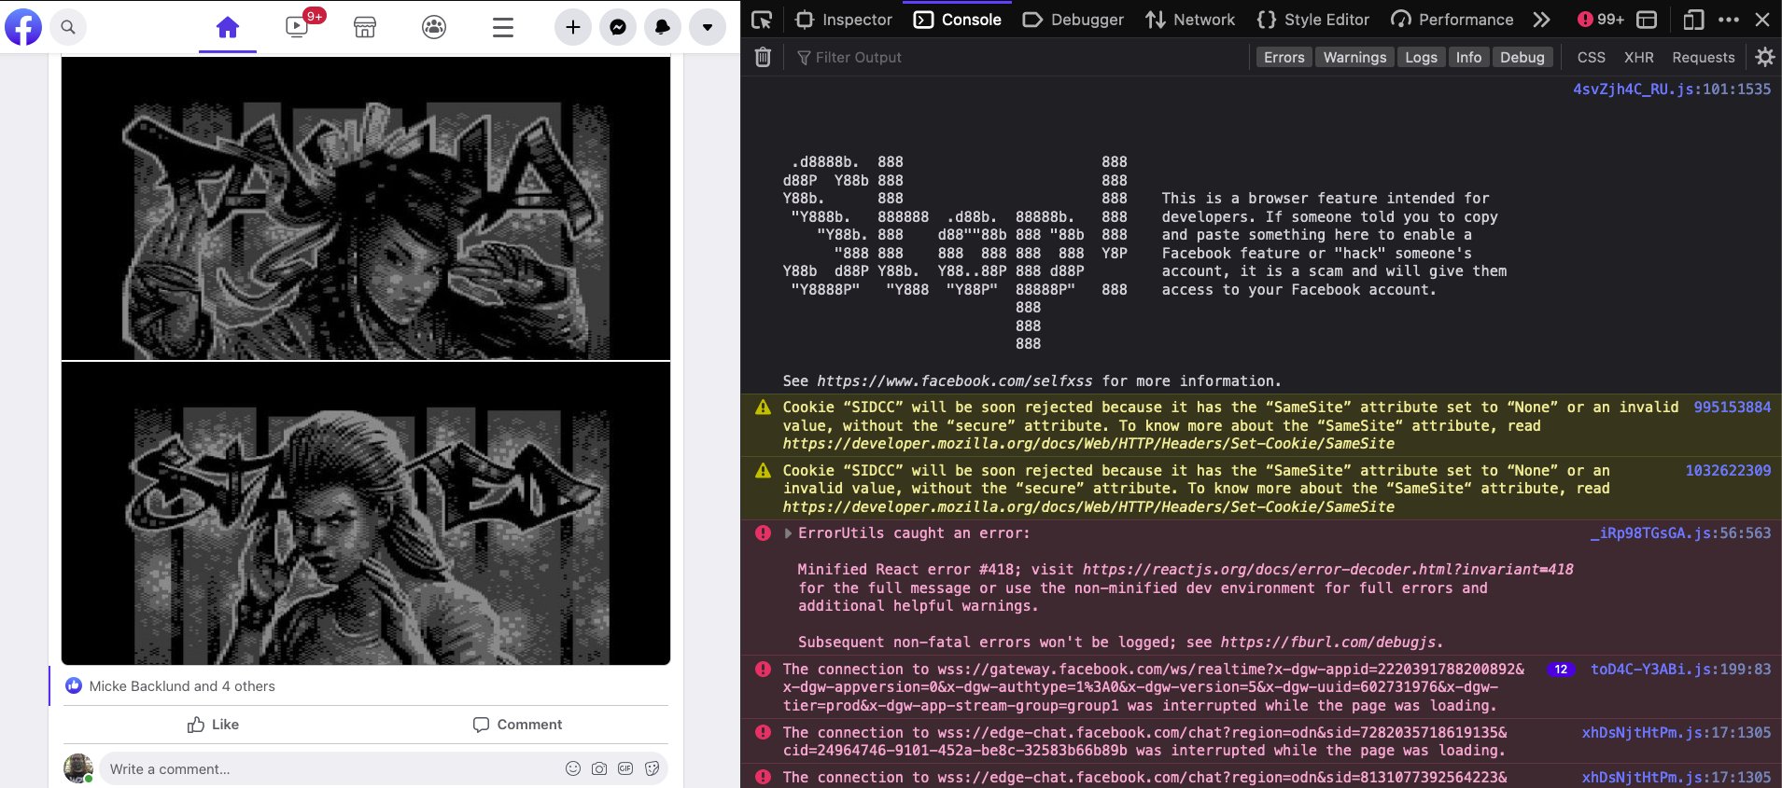Open bottom C64 portrait artwork image
This screenshot has height=788, width=1782.
366,513
